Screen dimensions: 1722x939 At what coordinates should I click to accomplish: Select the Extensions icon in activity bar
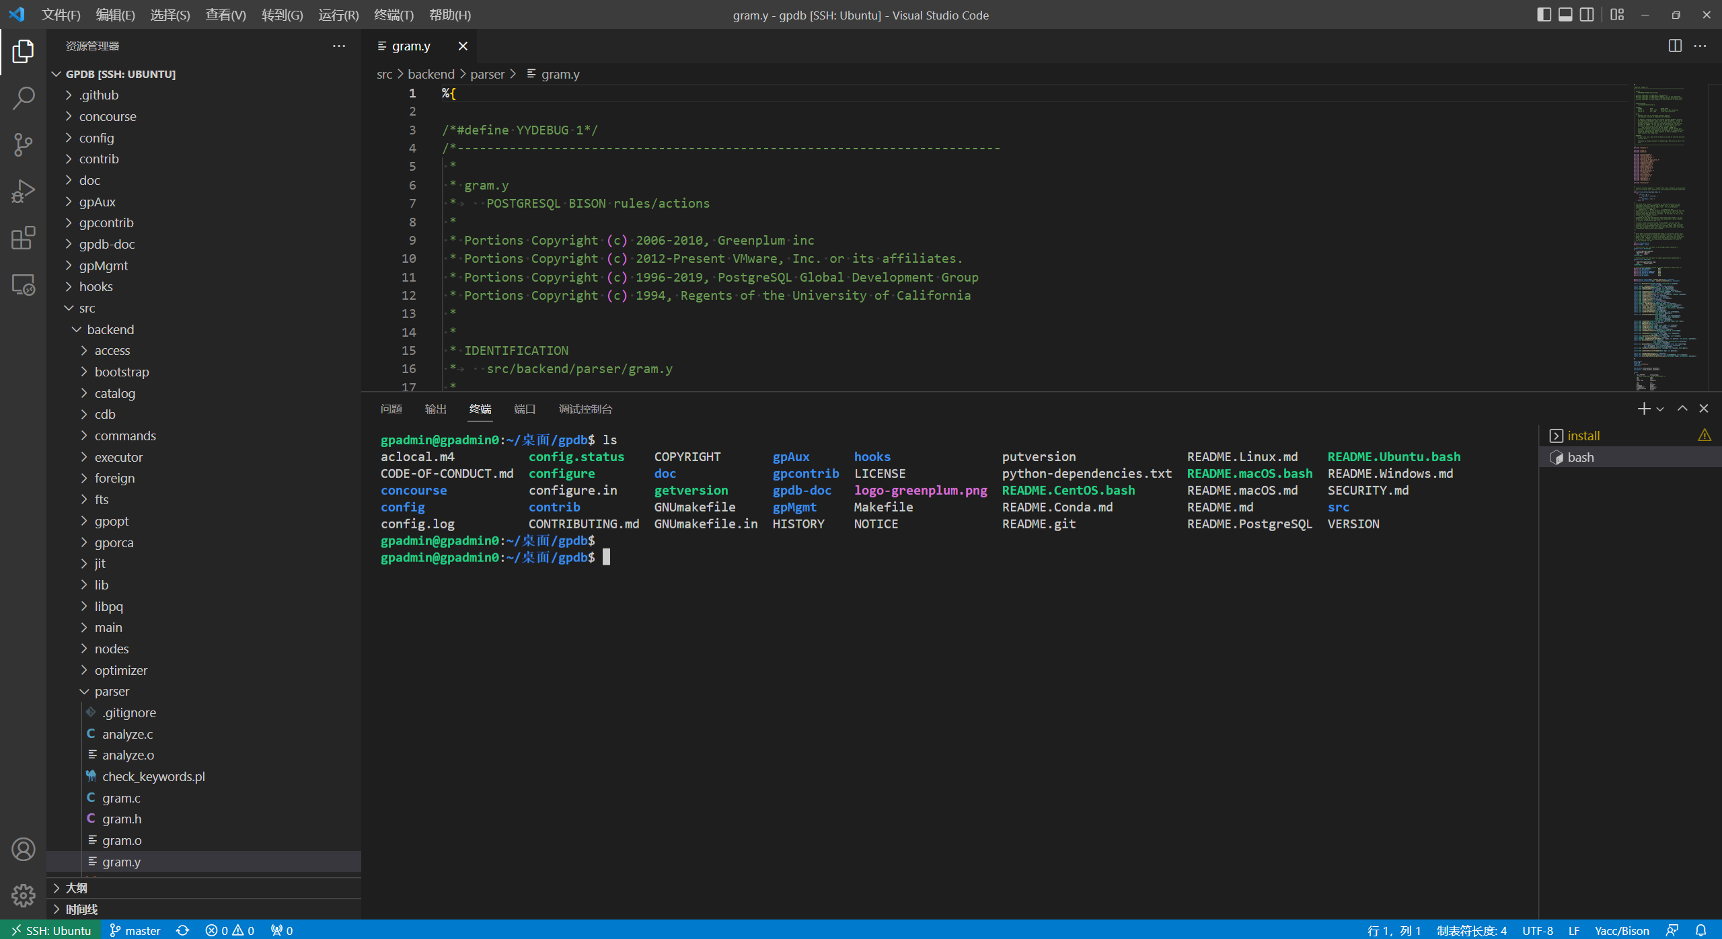coord(23,237)
